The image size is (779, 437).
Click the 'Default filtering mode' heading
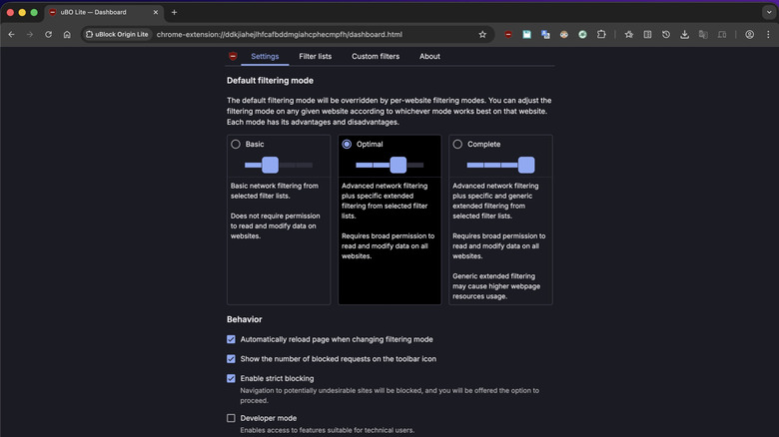coord(270,81)
